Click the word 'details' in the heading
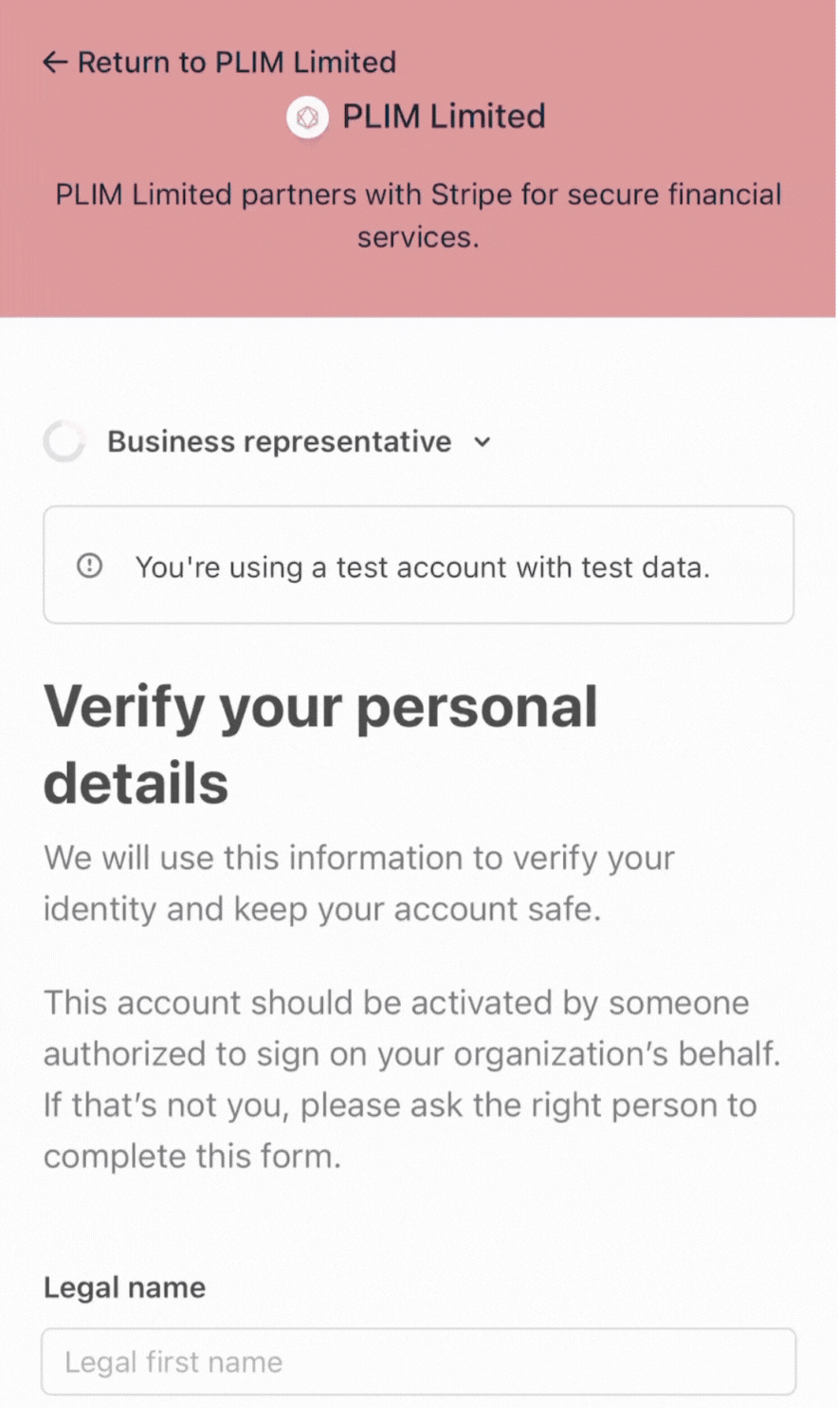Image resolution: width=838 pixels, height=1408 pixels. pyautogui.click(x=137, y=784)
